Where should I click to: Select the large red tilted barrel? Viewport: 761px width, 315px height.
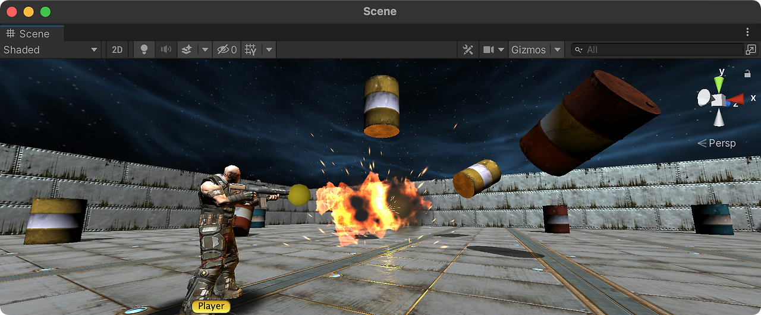589,123
